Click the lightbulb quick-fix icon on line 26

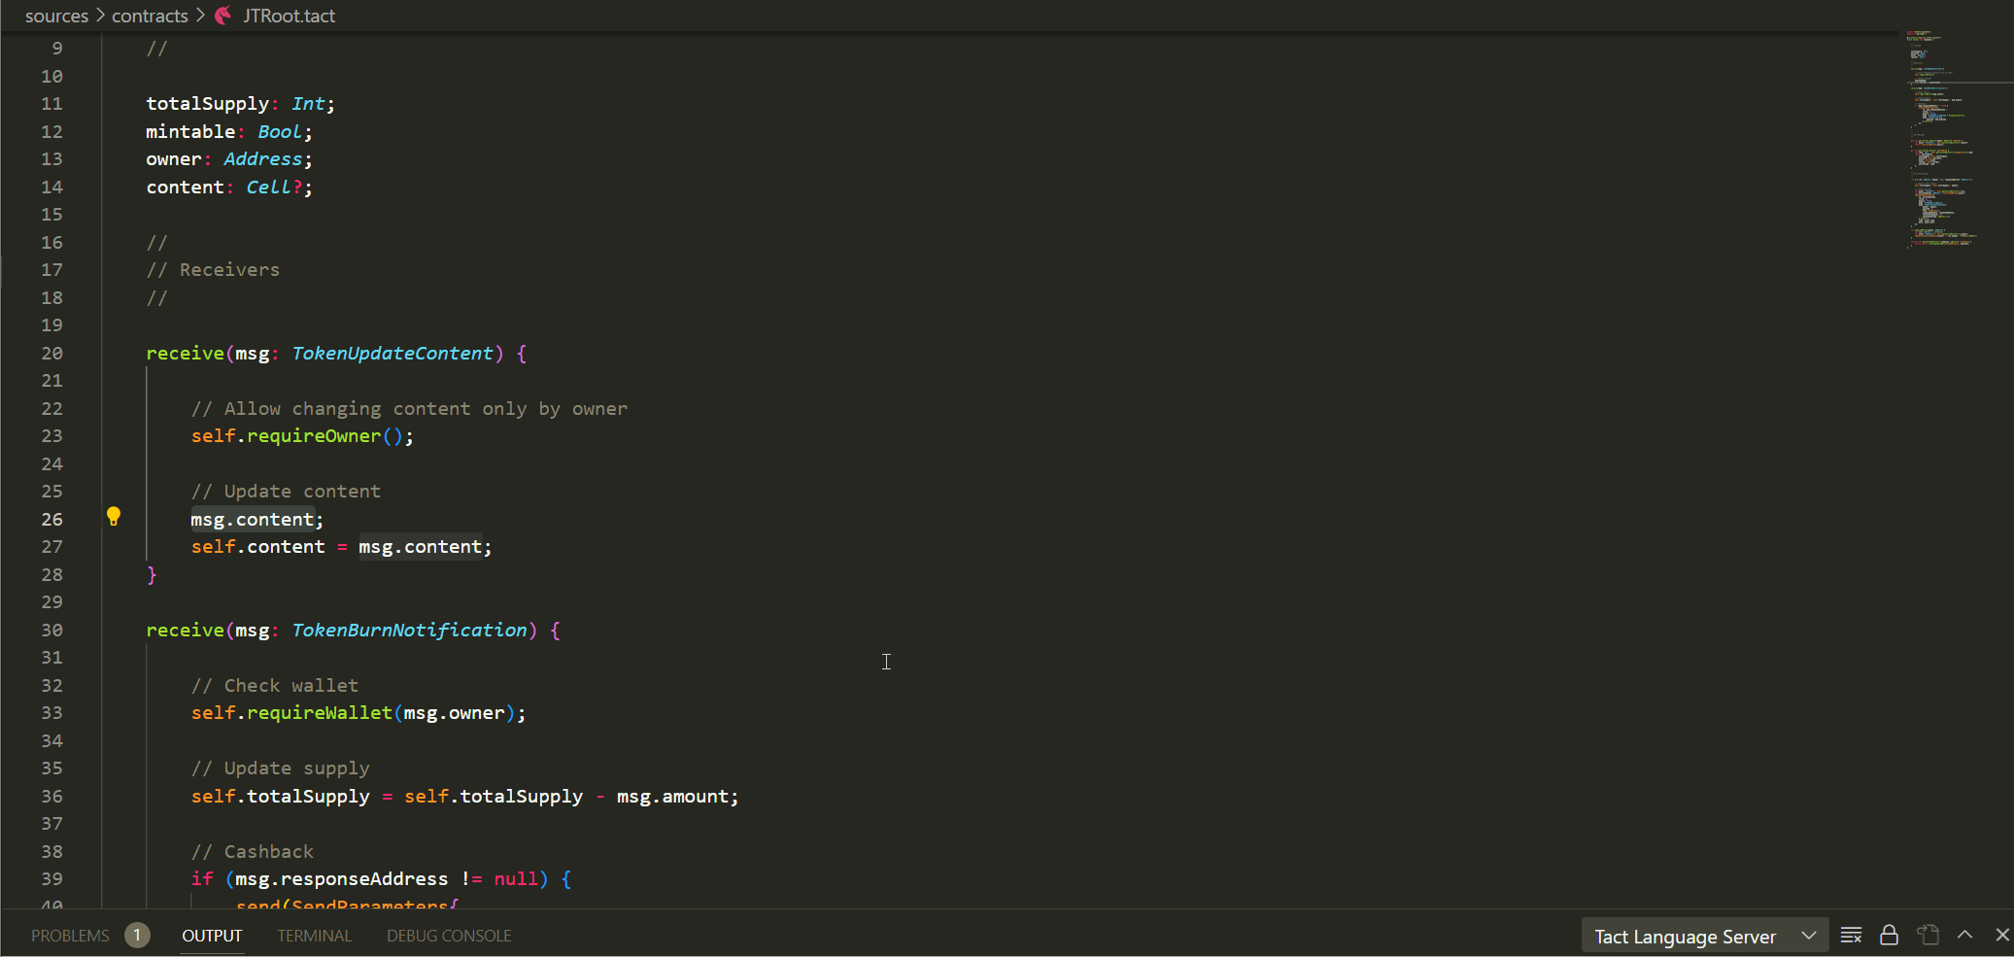click(114, 517)
